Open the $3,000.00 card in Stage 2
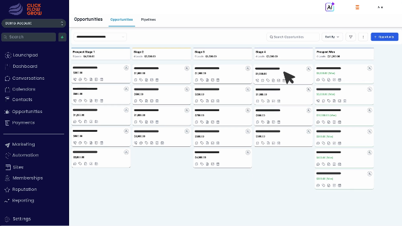Viewport: 402px width, 226px height. 161,137
